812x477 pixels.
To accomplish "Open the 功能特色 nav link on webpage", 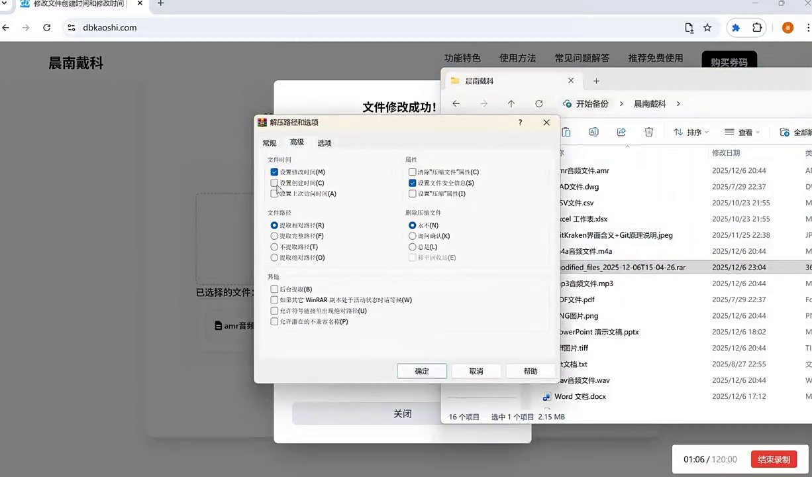I will [462, 58].
